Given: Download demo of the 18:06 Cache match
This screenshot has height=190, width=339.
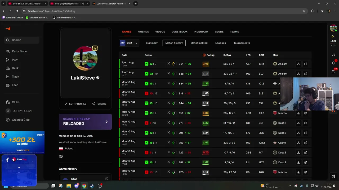Looking at the screenshot, I should pos(298,143).
